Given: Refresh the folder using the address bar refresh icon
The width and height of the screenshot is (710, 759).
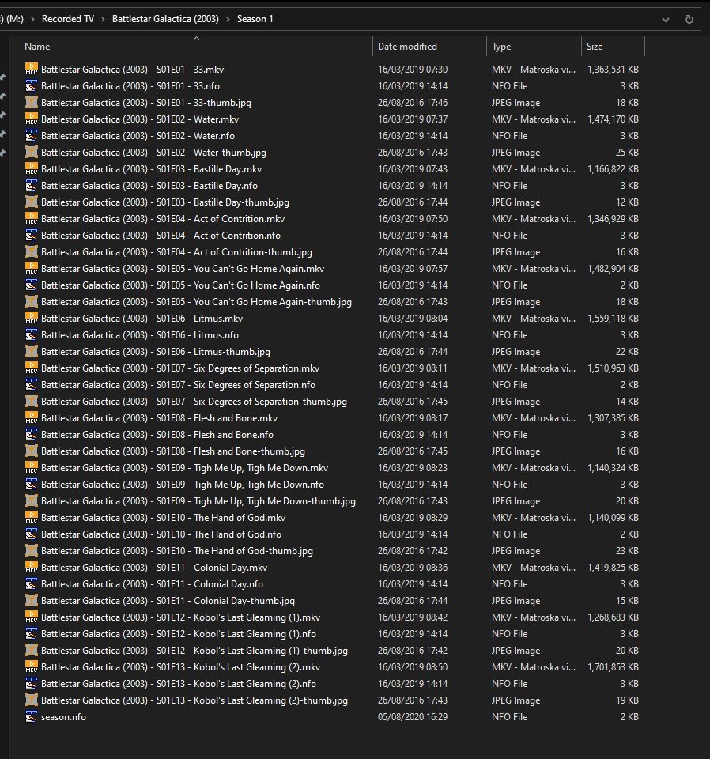Looking at the screenshot, I should (689, 19).
